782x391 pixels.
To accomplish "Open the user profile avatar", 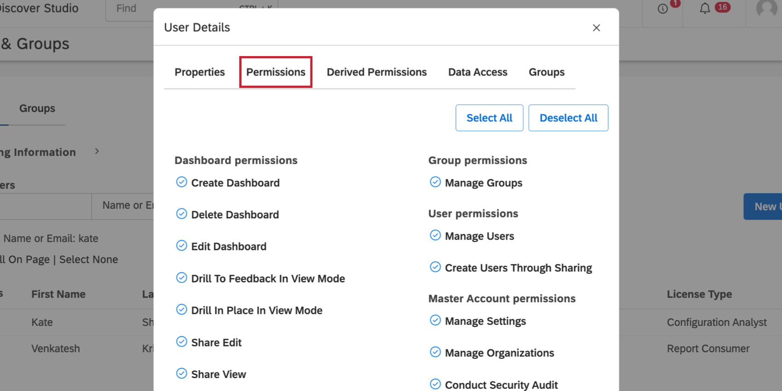I will pos(767,8).
